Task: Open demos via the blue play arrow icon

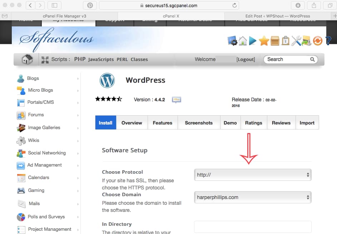Action: [252, 41]
